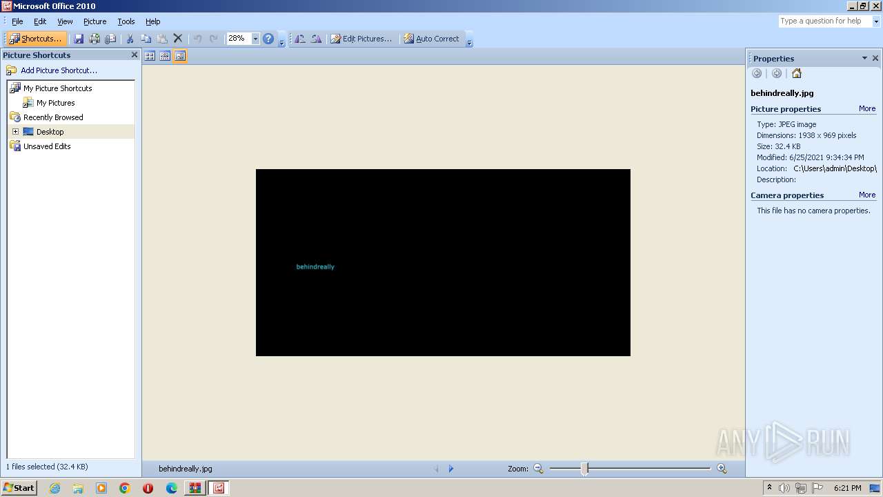This screenshot has width=883, height=497.
Task: Zoom in with the plus magnifier
Action: (722, 469)
